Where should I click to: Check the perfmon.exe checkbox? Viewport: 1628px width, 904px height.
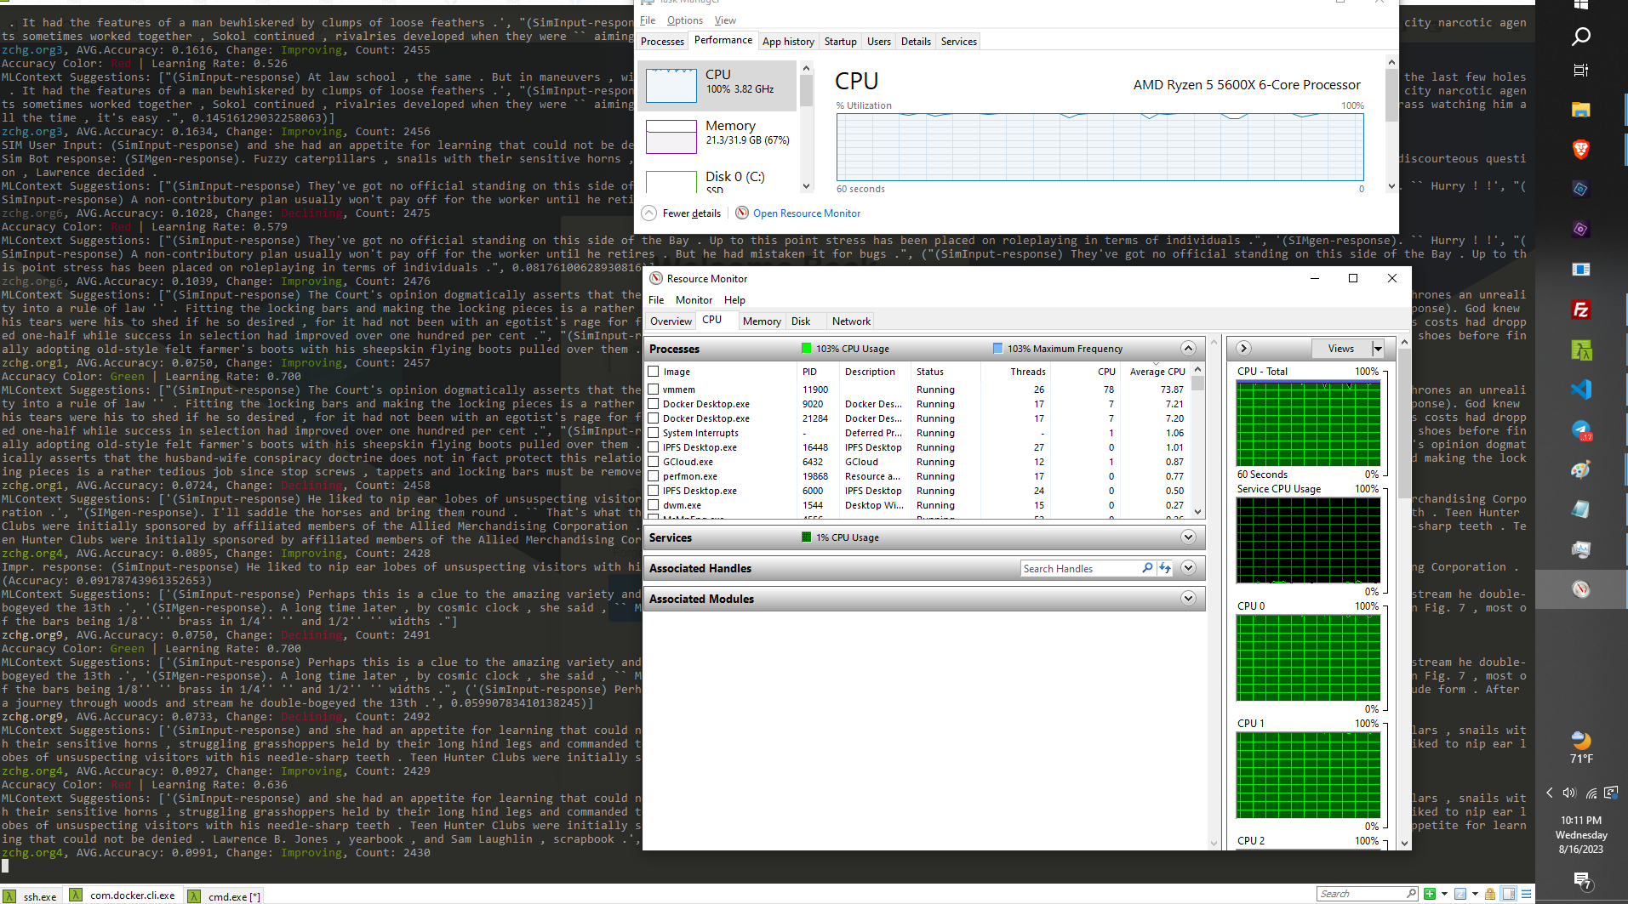tap(654, 476)
